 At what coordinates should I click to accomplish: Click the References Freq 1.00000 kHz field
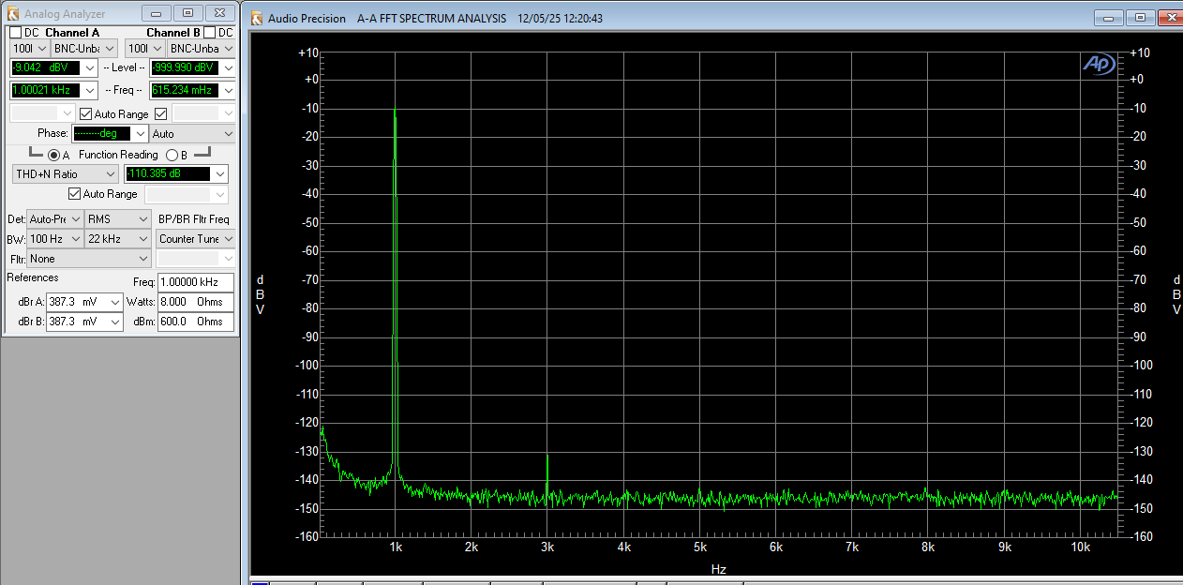coord(195,282)
